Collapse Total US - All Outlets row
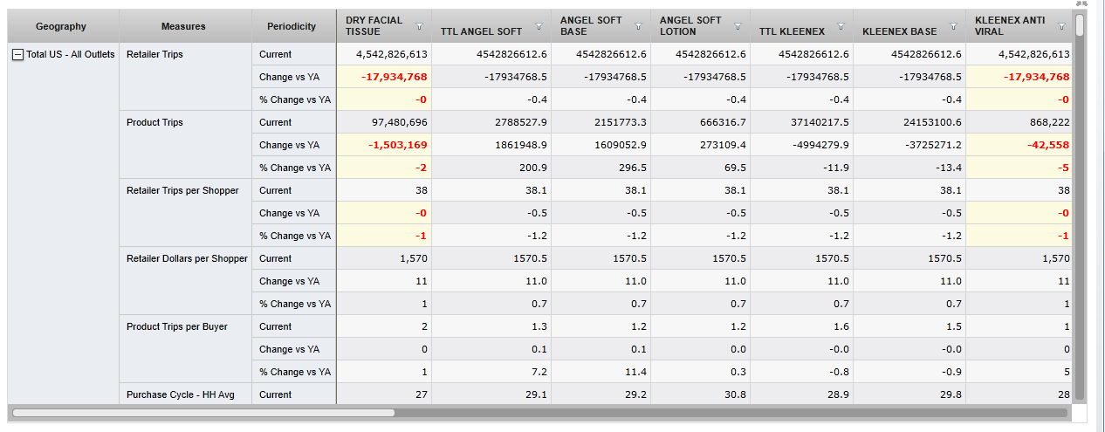The height and width of the screenshot is (432, 1105). pos(17,55)
